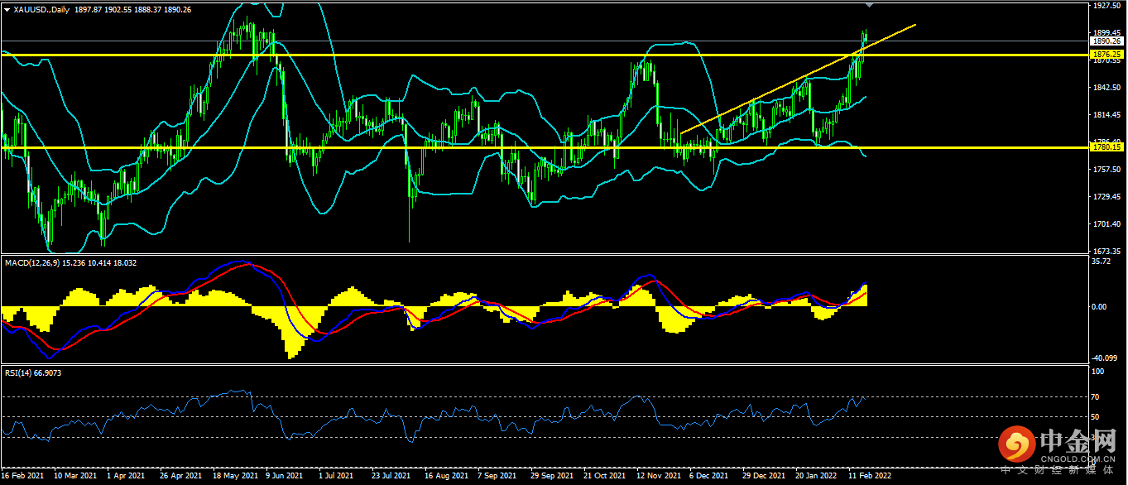Click the 70 RSI scale value

click(x=1097, y=397)
